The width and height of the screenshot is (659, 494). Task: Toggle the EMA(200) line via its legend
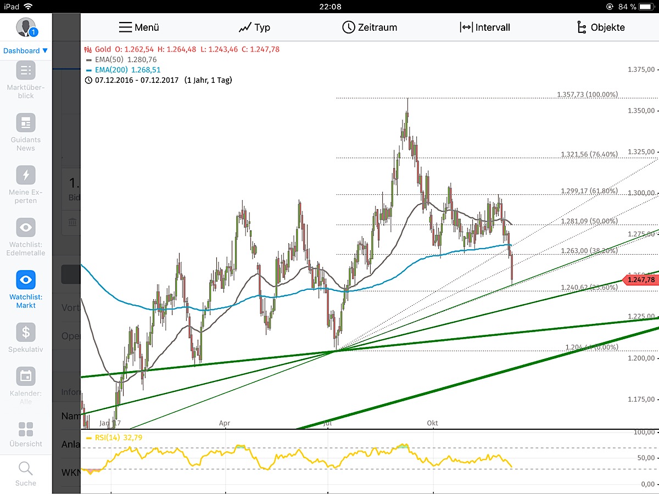[111, 70]
